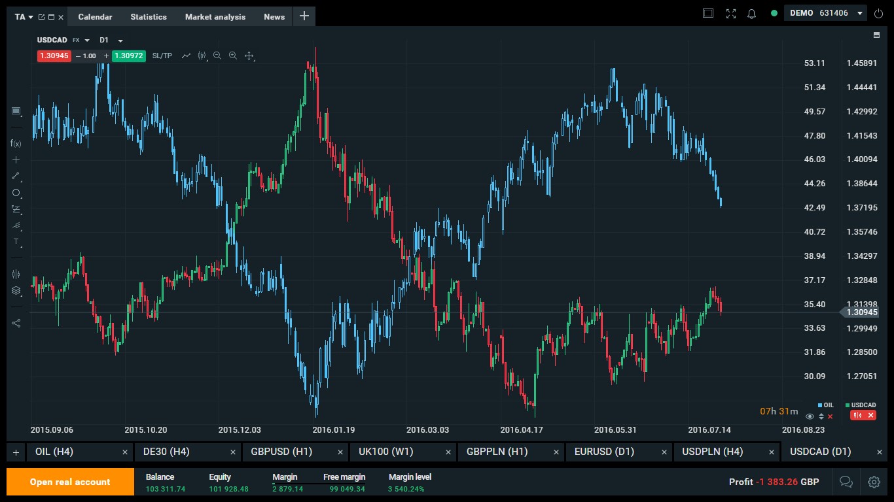894x502 pixels.
Task: Toggle OIL overlay visibility eye
Action: (x=810, y=416)
